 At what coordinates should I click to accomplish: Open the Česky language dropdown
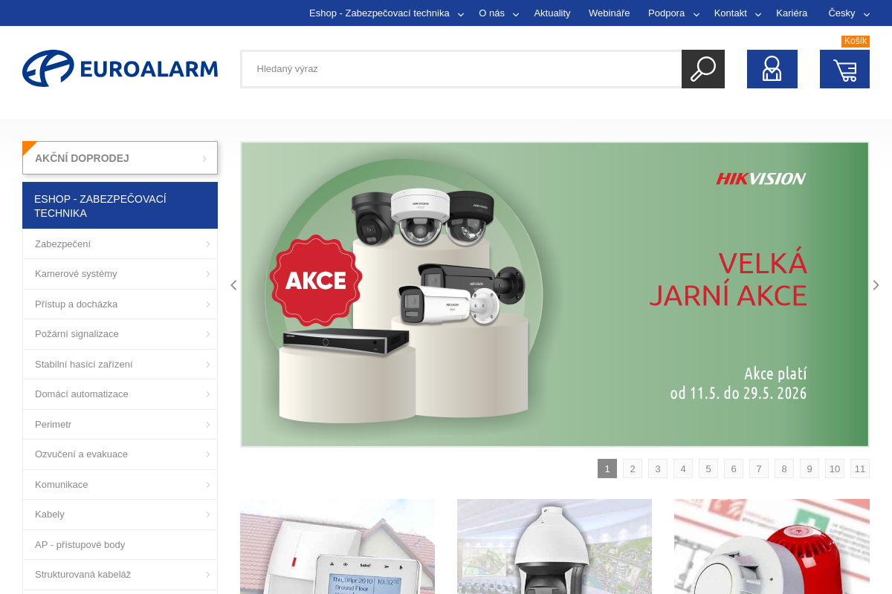tap(849, 13)
